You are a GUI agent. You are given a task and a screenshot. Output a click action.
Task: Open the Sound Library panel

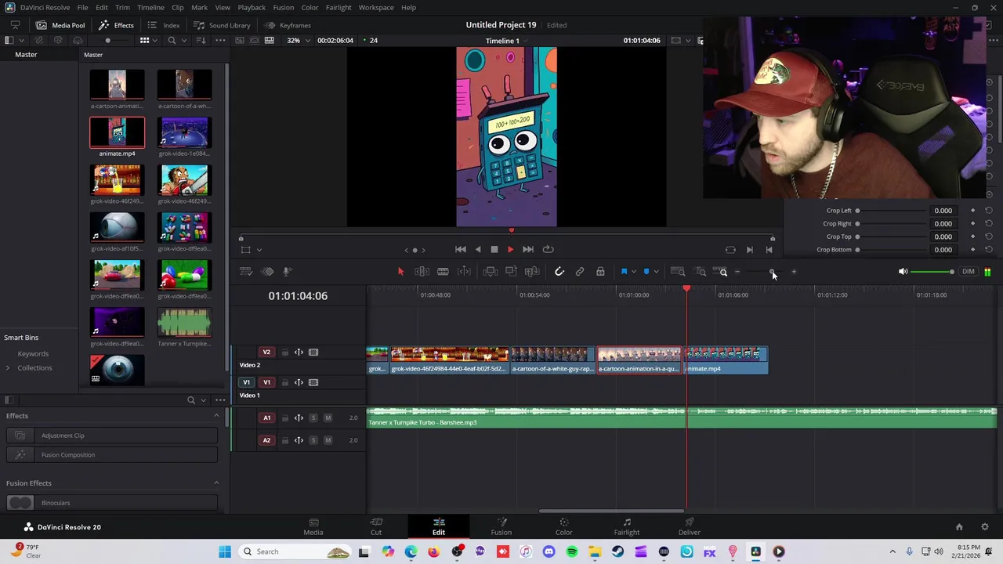click(222, 25)
